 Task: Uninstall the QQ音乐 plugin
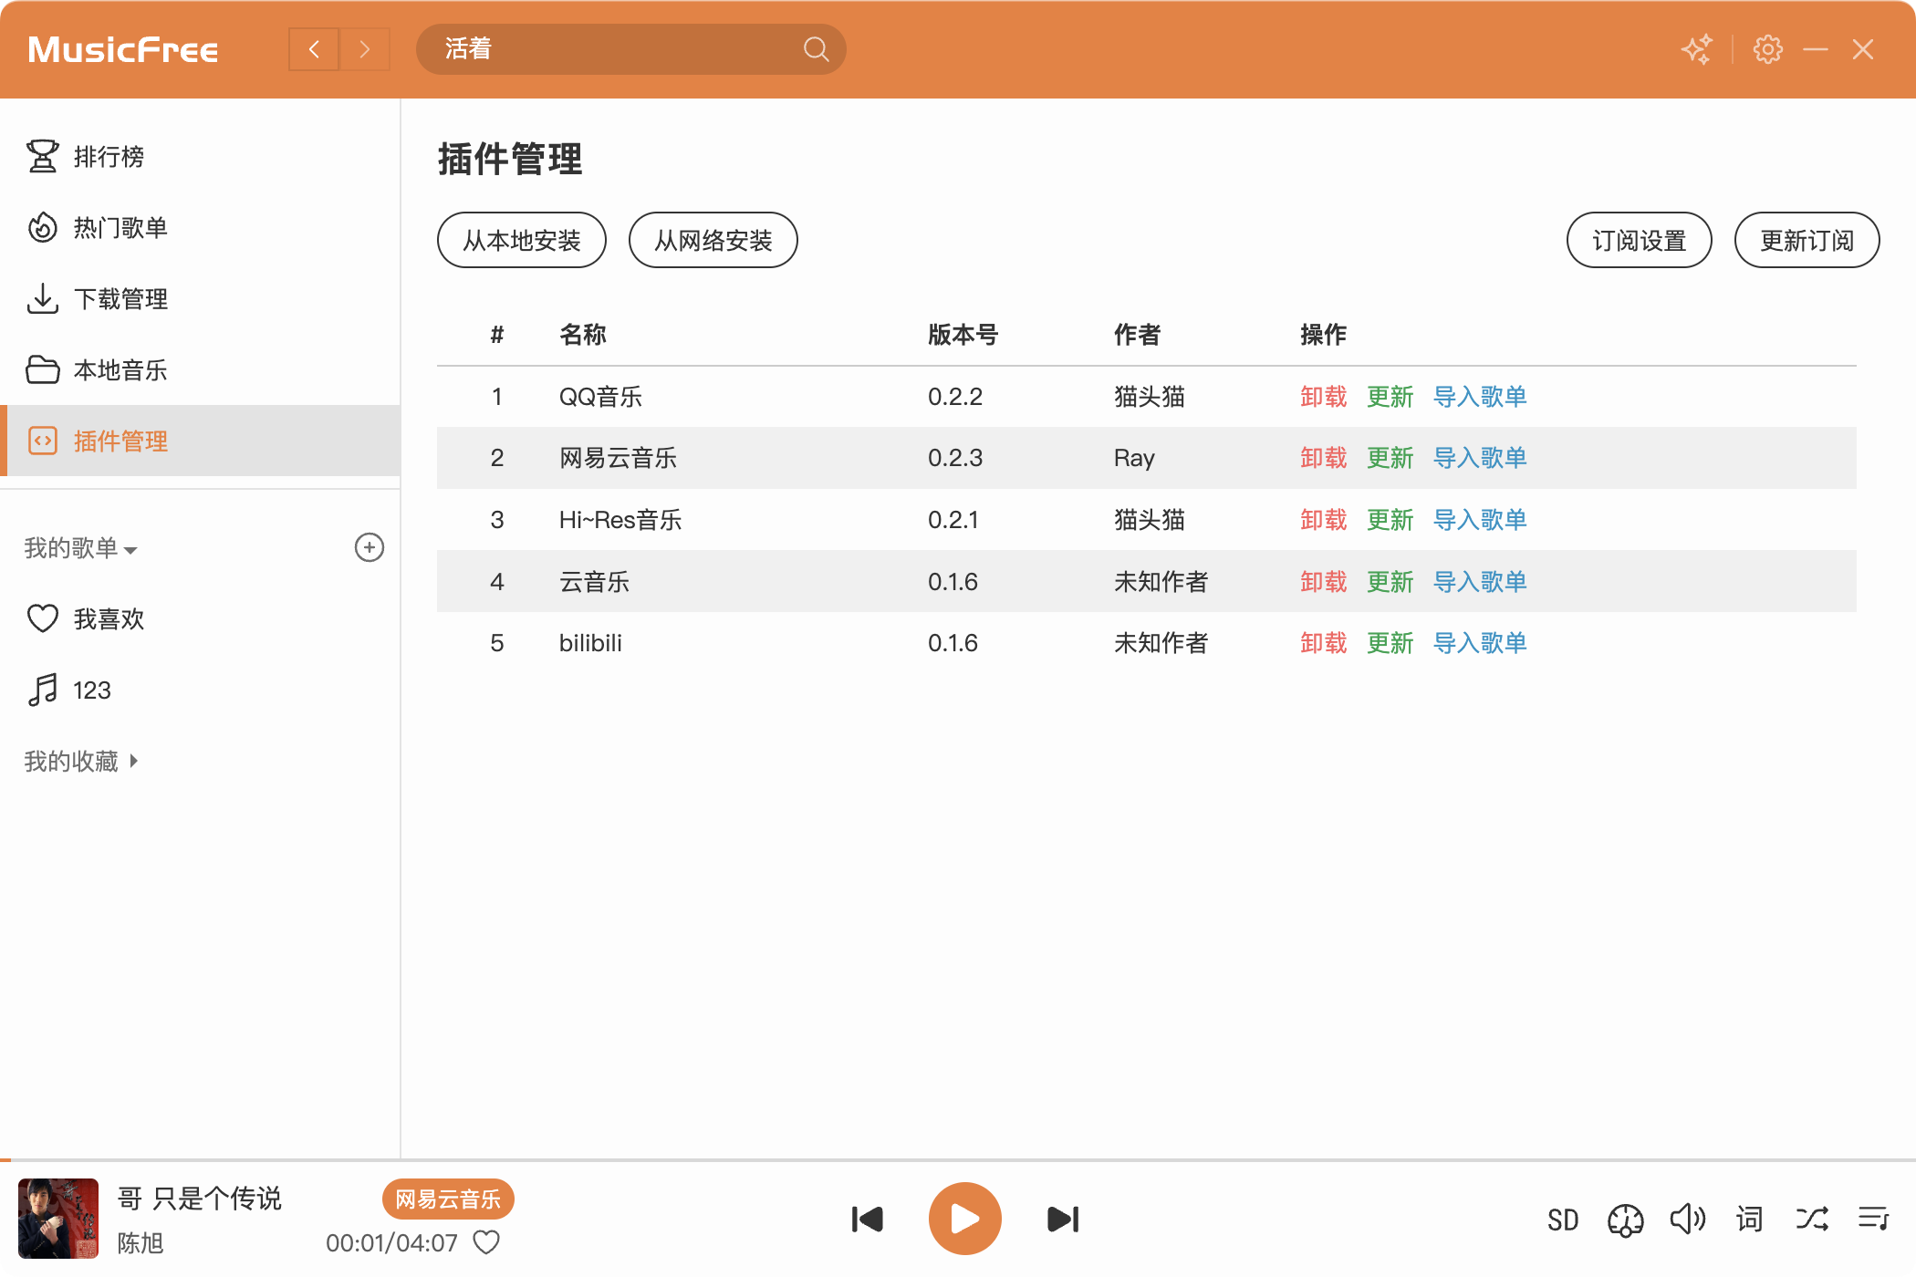click(1324, 396)
